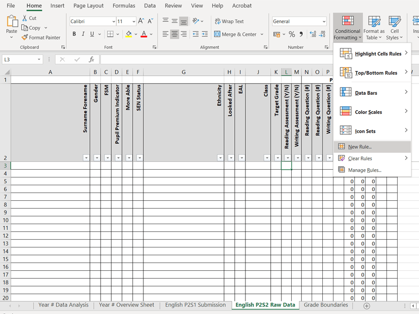Open the Format as Table gallery
Image resolution: width=419 pixels, height=314 pixels.
tap(374, 28)
